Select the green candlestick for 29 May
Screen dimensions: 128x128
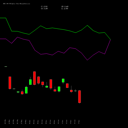(26, 90)
